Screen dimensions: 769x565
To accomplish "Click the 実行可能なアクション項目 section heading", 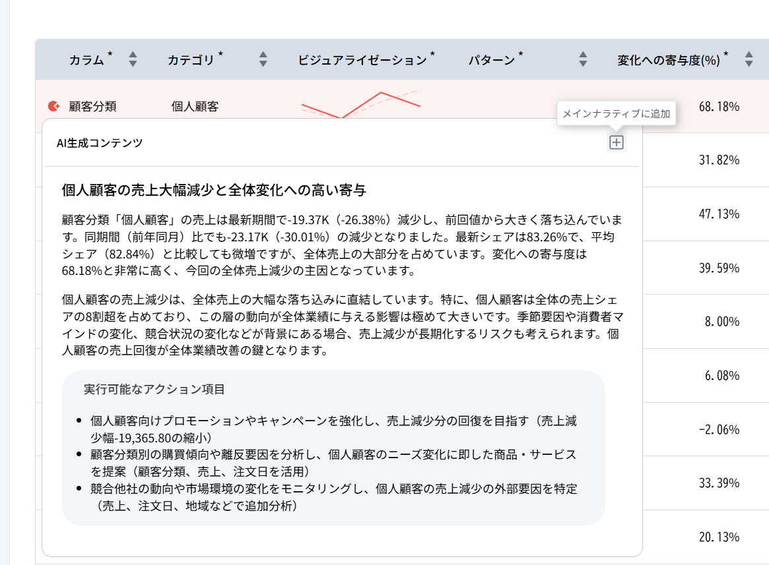I will coord(154,389).
